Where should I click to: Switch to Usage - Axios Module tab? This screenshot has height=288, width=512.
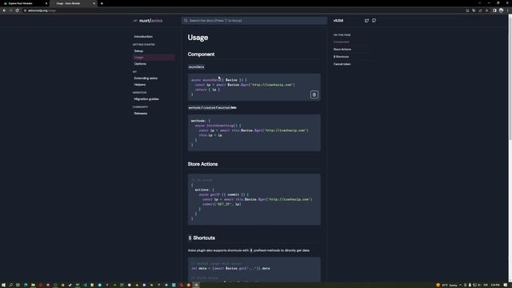(74, 3)
